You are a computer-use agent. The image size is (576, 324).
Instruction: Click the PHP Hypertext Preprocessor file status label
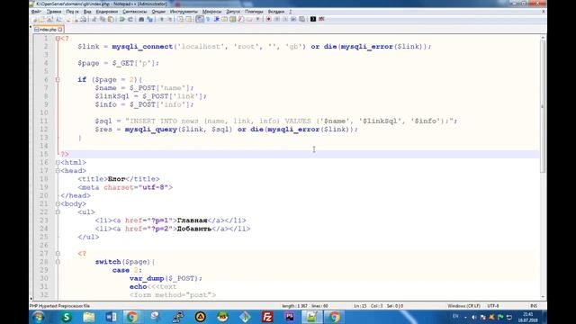tap(59, 306)
